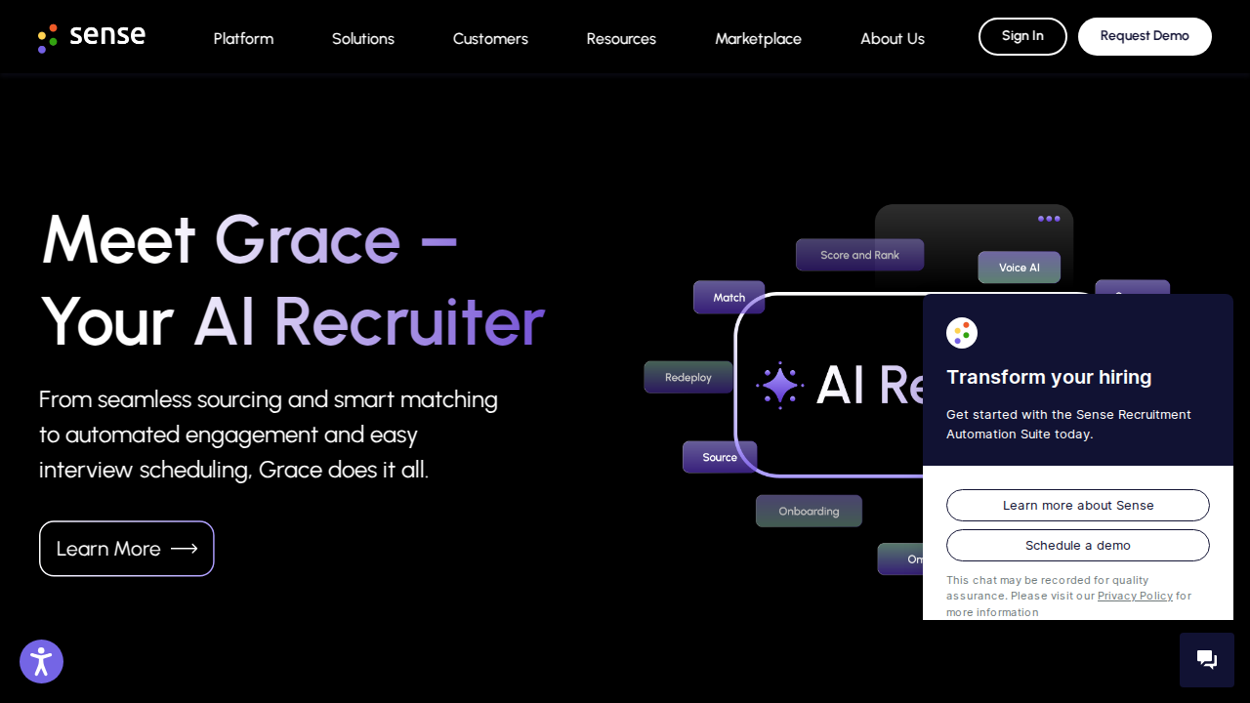Screen dimensions: 1250x703
Task: Click the paragraph starting 'From seamless sourcing'
Action: [269, 434]
